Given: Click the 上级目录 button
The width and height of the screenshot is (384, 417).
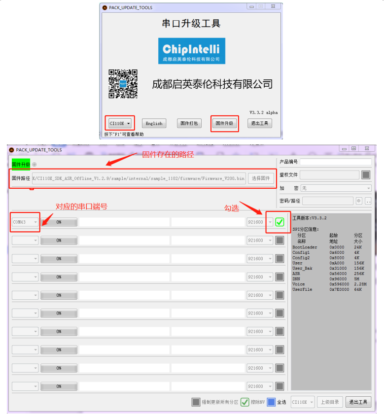Looking at the screenshot, I should pyautogui.click(x=330, y=402).
